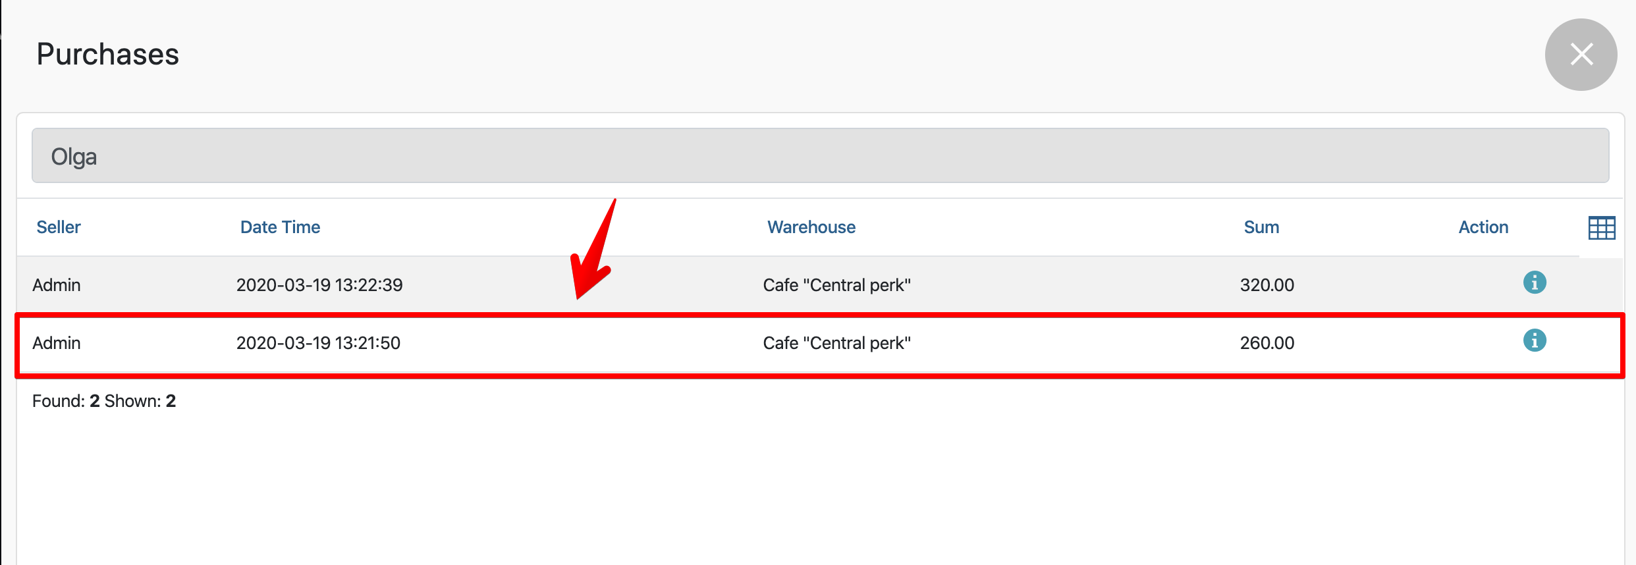Click warehouse cell of the 260.00 purchase
The height and width of the screenshot is (565, 1636).
(x=836, y=343)
